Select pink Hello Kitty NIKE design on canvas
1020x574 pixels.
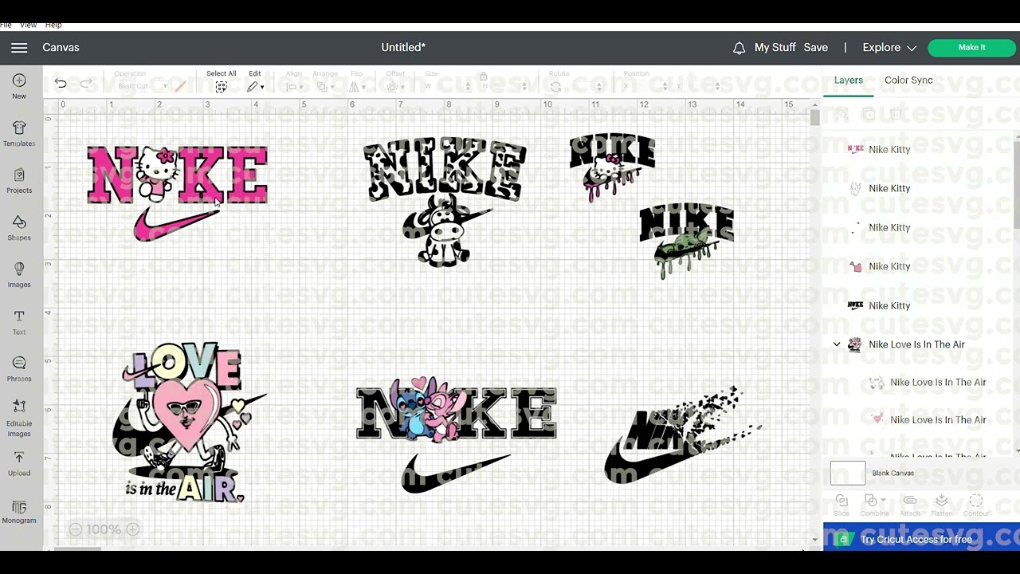(x=177, y=192)
